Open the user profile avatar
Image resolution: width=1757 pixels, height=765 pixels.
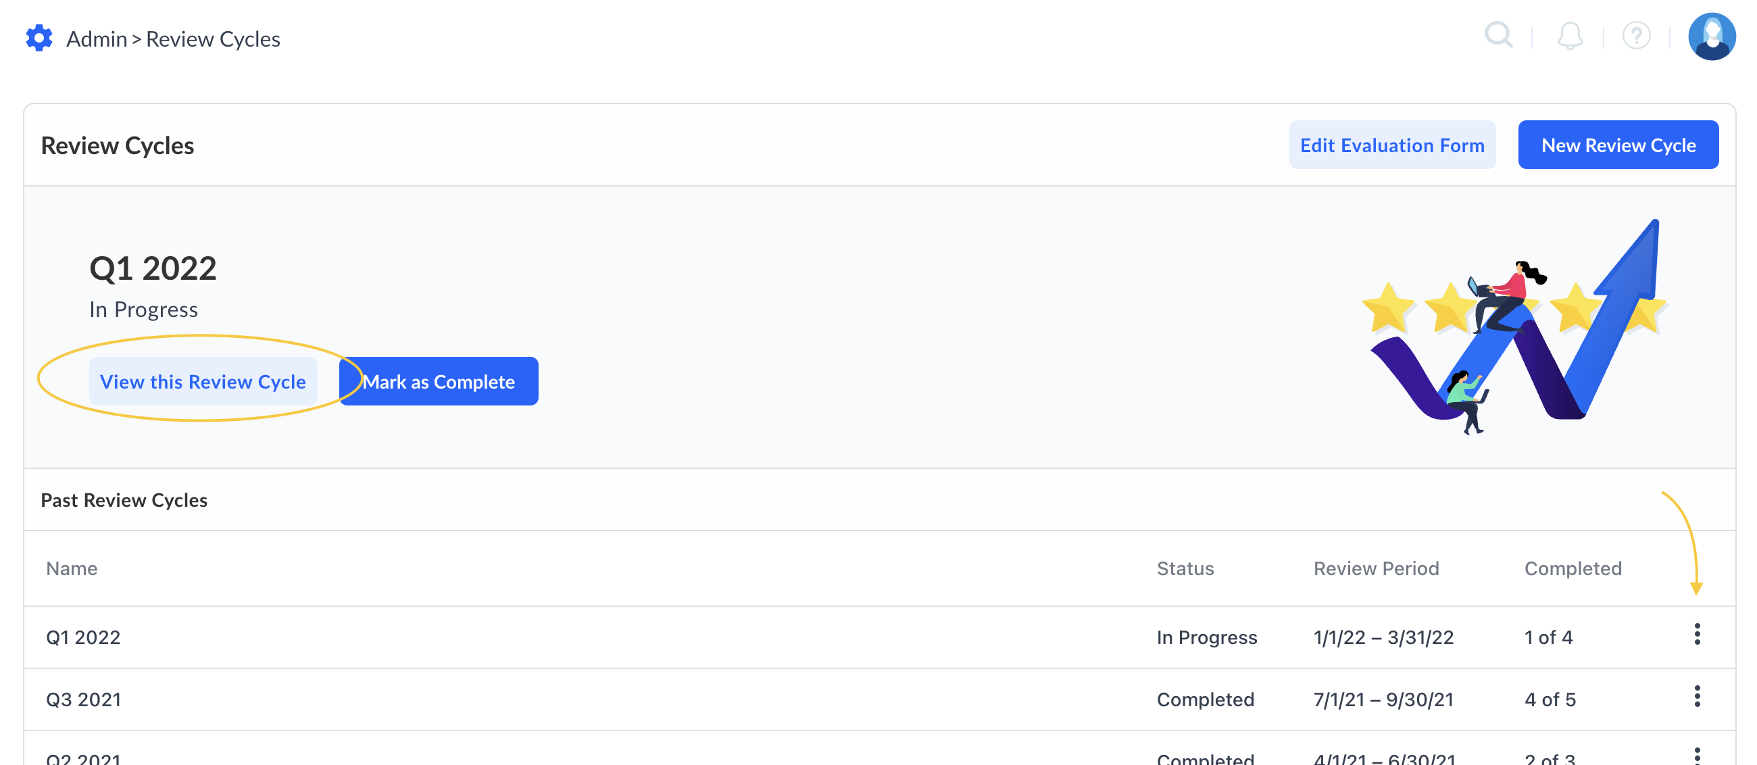click(x=1710, y=36)
